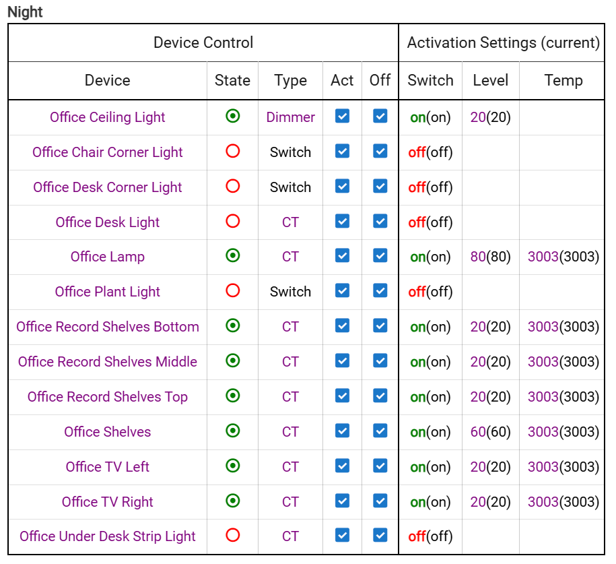The width and height of the screenshot is (616, 564).
Task: Click Office Under Desk Strip Light state icon
Action: 232,535
